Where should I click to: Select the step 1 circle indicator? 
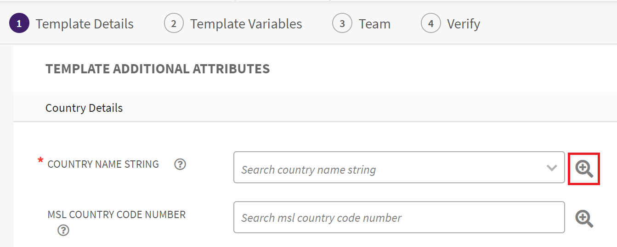(19, 24)
